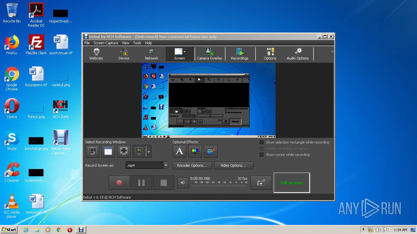The image size is (417, 234).
Task: Select the Firefox desktop shortcut
Action: [x=12, y=45]
